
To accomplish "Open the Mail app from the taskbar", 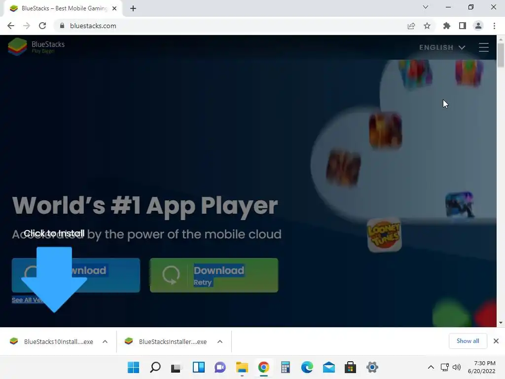I will tap(329, 367).
